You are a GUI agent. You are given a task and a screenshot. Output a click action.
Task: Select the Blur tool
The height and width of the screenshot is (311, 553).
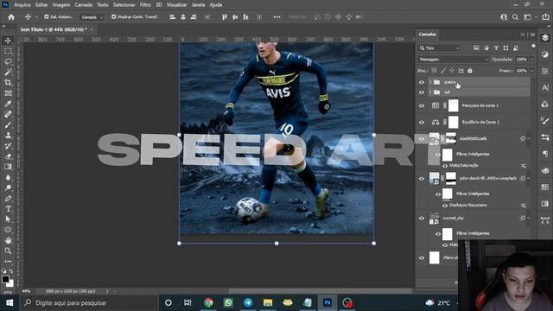point(8,177)
